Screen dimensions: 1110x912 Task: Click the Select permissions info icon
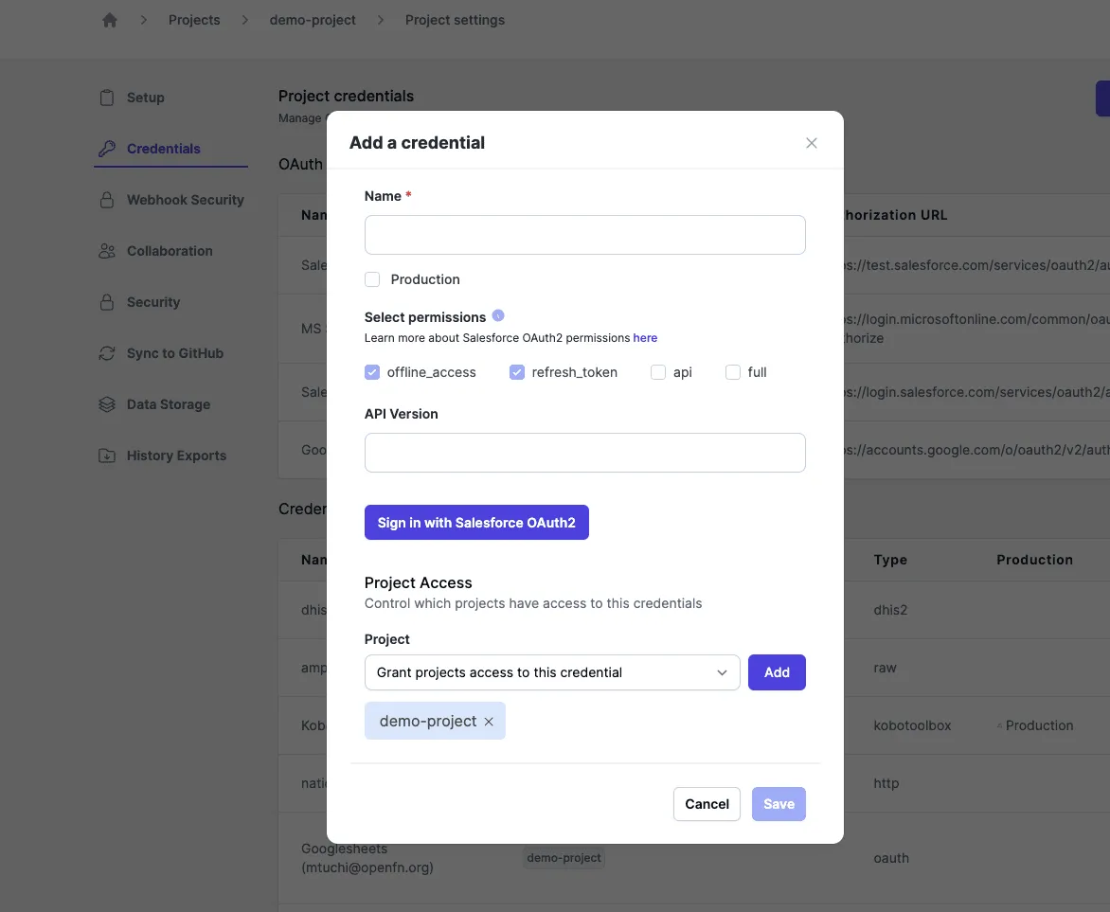coord(497,315)
